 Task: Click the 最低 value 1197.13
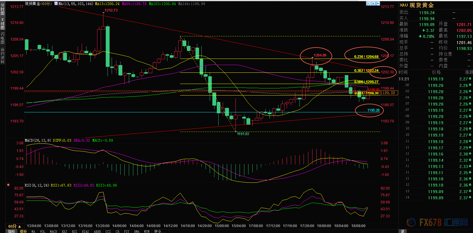(x=464, y=36)
